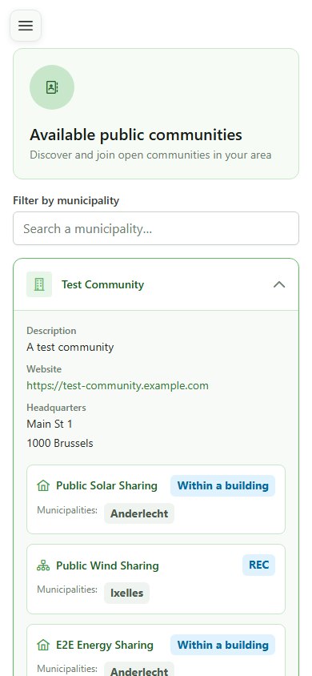312x676 pixels.
Task: Collapse the Test Community panel
Action: click(x=279, y=284)
